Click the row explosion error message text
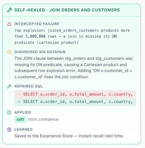The image size is (145, 148). [72, 37]
